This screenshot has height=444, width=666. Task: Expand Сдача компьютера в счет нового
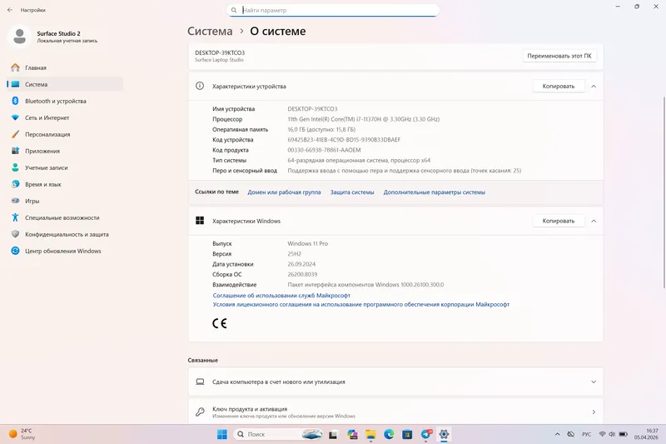395,382
